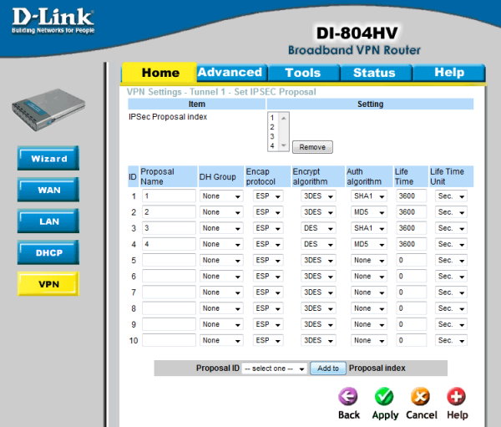Click Life Time field 0 in row 6
The height and width of the screenshot is (427, 501).
click(x=411, y=276)
